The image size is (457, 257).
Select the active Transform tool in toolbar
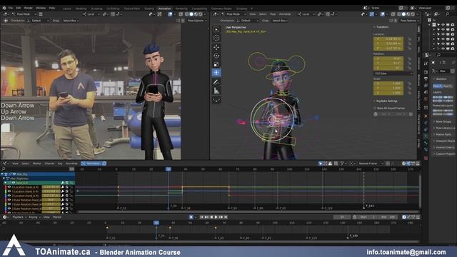216,73
